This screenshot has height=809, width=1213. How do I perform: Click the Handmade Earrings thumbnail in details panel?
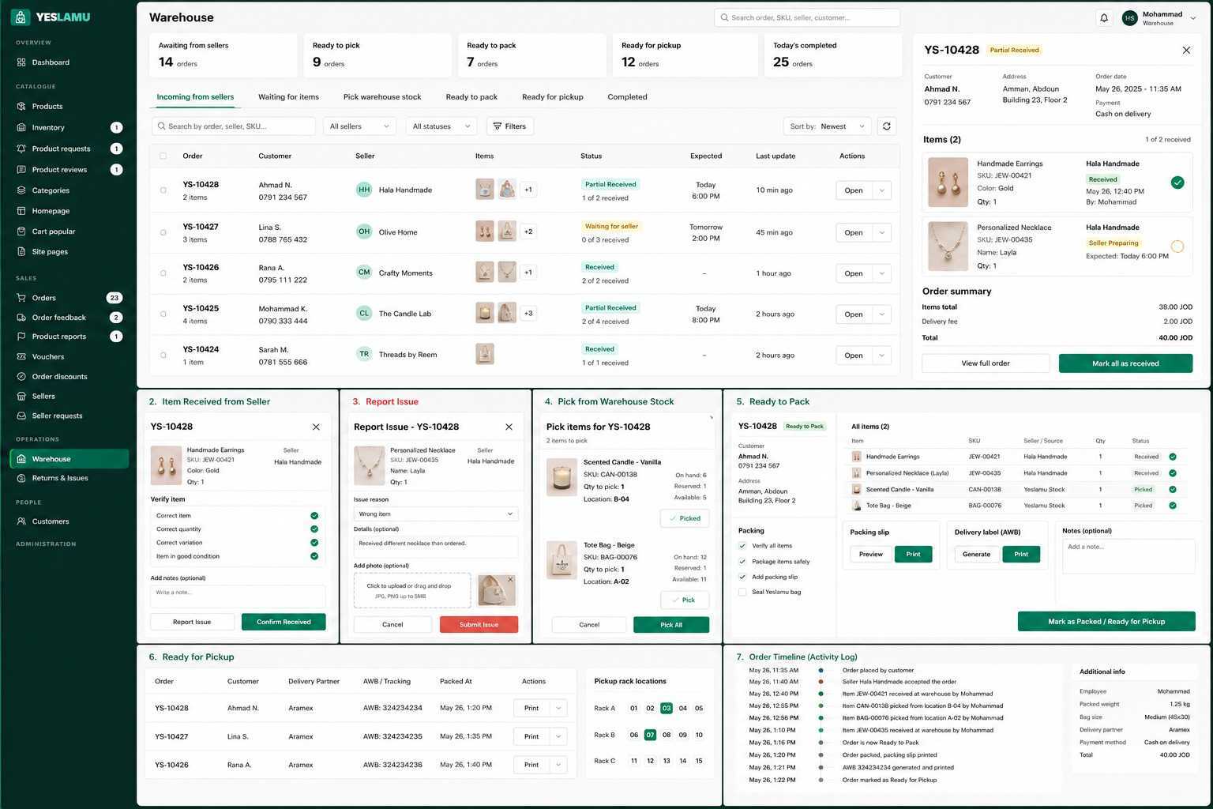(x=948, y=182)
